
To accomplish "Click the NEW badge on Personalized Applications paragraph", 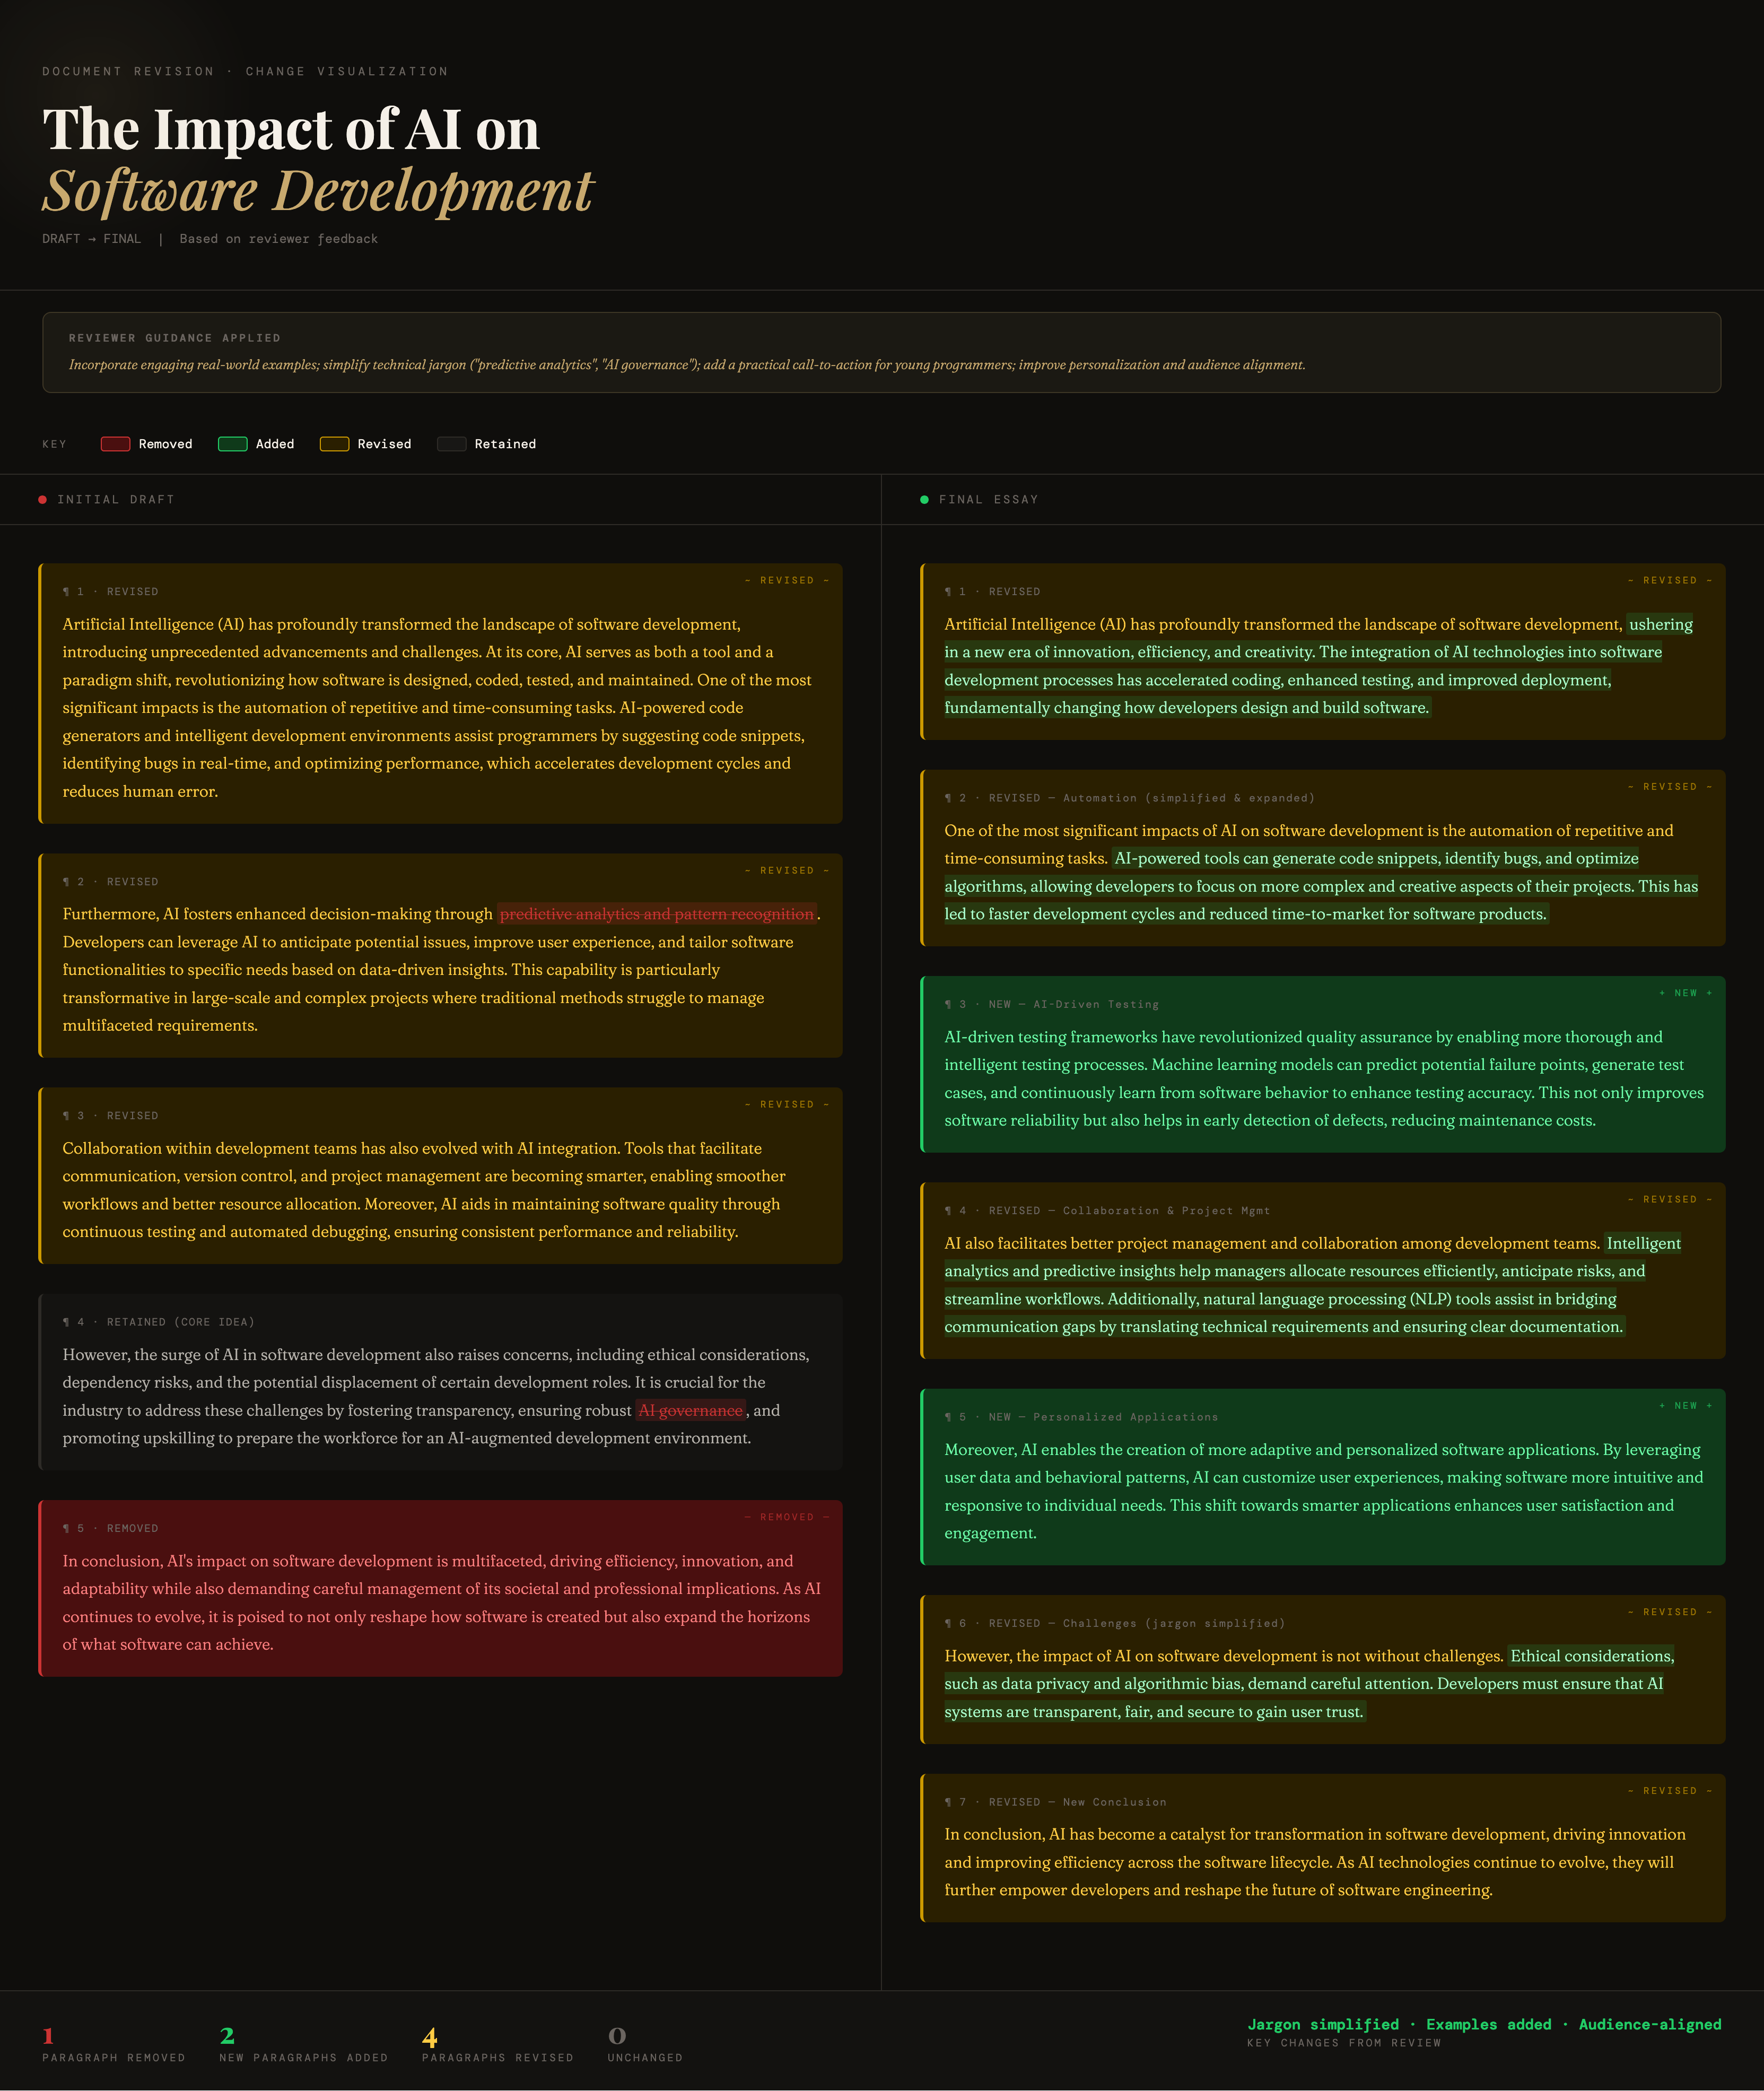I will click(1685, 1406).
